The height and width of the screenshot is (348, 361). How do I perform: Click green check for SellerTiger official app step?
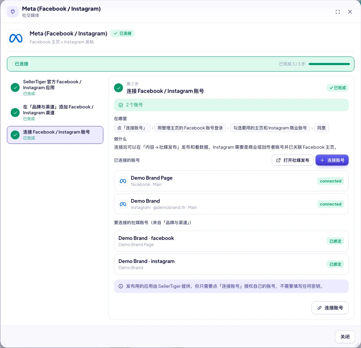15,87
